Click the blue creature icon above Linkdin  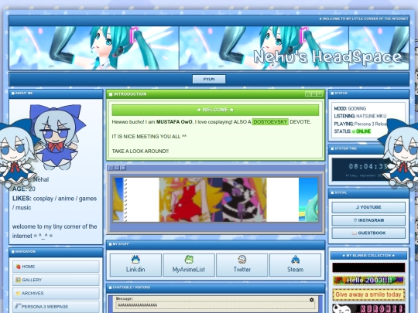pyautogui.click(x=135, y=259)
